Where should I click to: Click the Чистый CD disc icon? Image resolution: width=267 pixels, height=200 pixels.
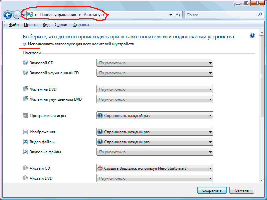click(25, 168)
